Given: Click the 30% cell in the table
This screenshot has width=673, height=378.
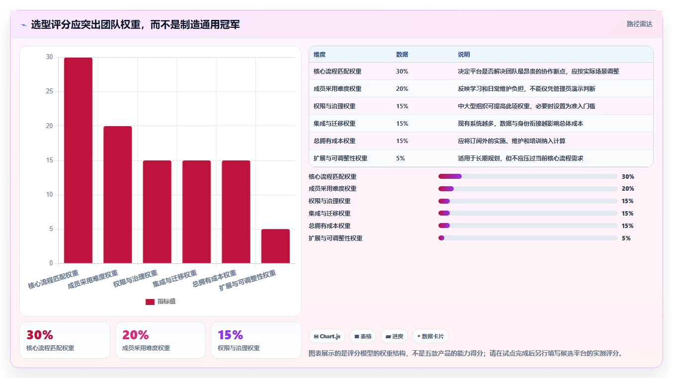Looking at the screenshot, I should click(402, 72).
